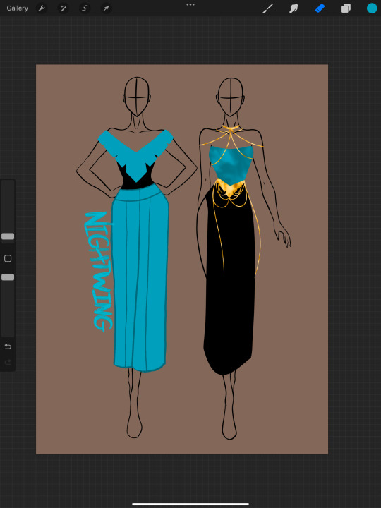Tap the square modify button between sliders
The height and width of the screenshot is (508, 381).
[8, 258]
